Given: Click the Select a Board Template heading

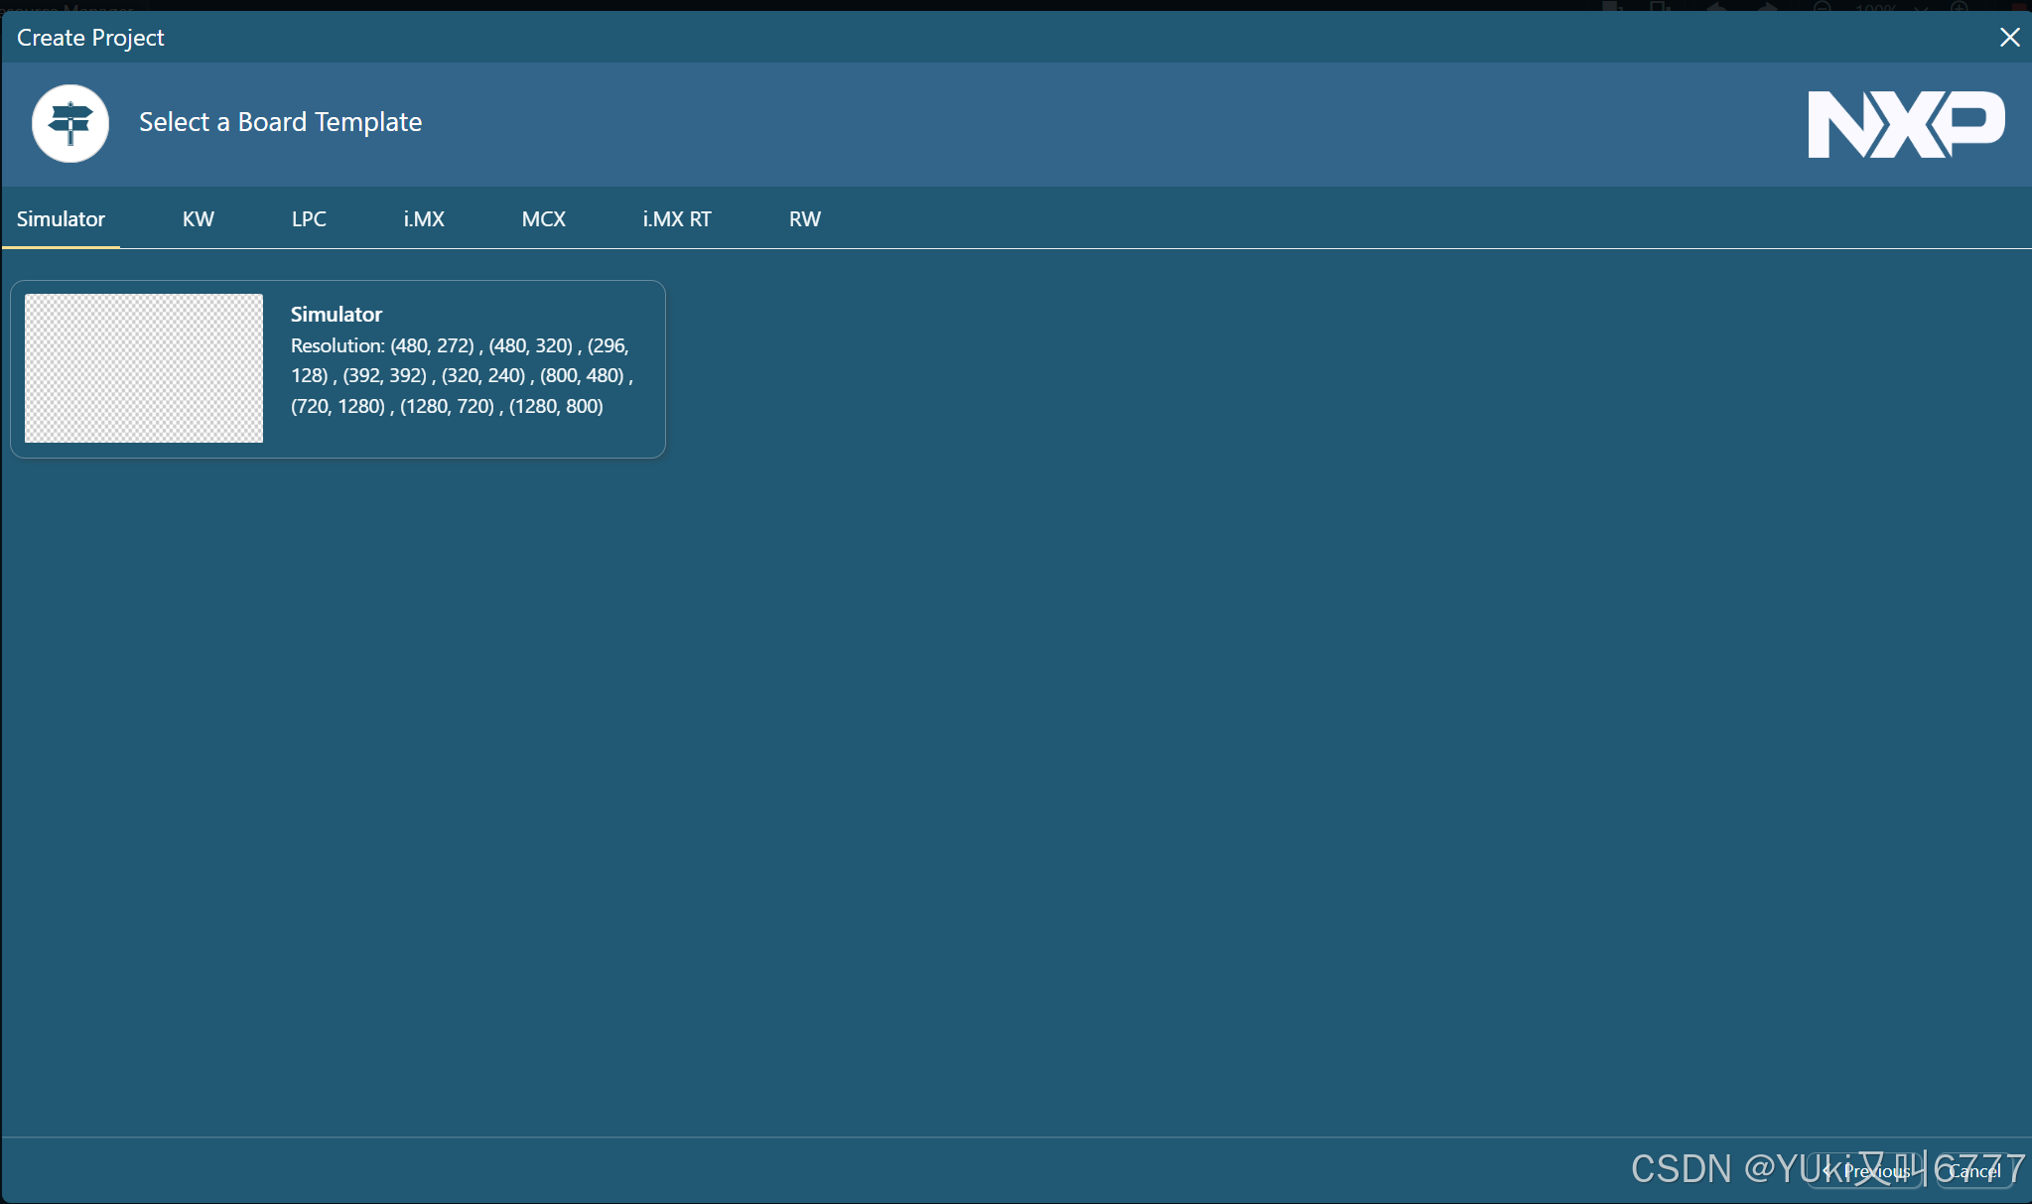Looking at the screenshot, I should (280, 122).
